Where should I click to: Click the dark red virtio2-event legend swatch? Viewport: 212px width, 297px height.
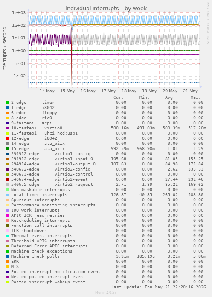coord(7,179)
